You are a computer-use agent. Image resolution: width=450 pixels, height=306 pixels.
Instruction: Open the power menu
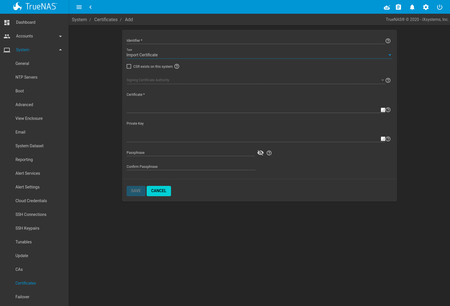(x=440, y=7)
